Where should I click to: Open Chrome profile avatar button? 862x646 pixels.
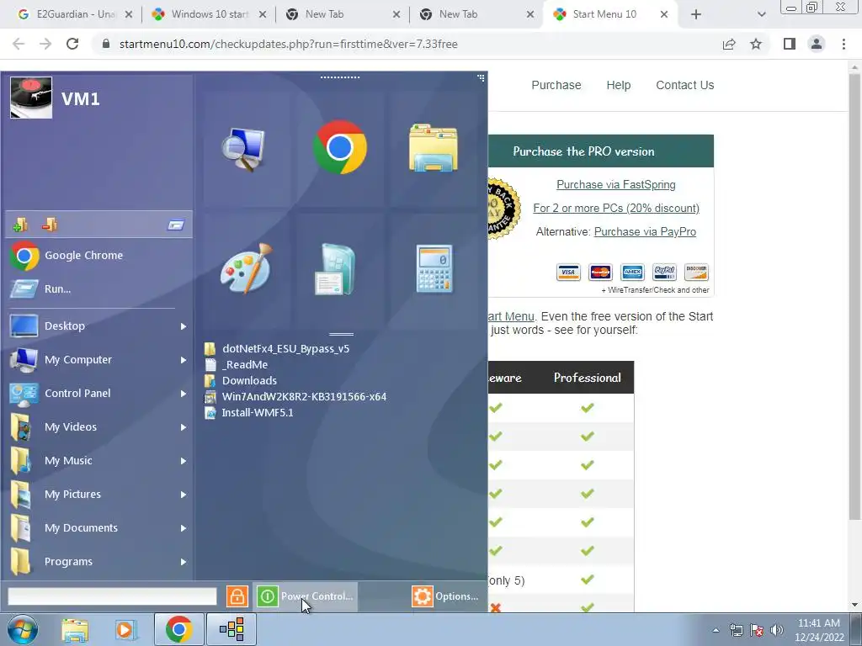817,44
